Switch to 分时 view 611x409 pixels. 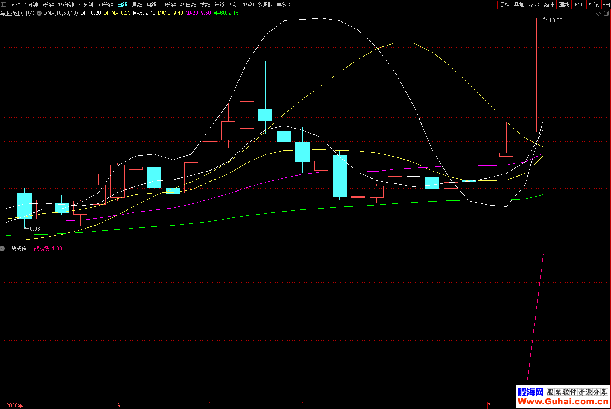(x=16, y=5)
